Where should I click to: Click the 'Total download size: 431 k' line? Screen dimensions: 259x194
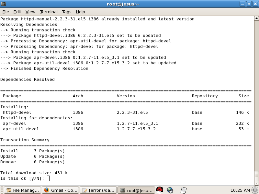(34, 173)
